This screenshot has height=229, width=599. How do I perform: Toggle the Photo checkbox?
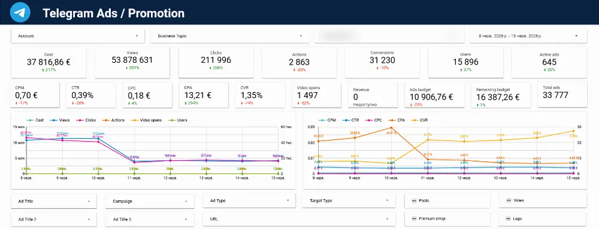coord(414,200)
